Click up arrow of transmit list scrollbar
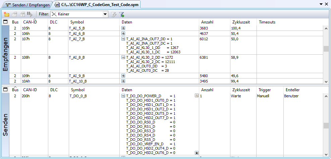This screenshot has height=159, width=331. [326, 96]
